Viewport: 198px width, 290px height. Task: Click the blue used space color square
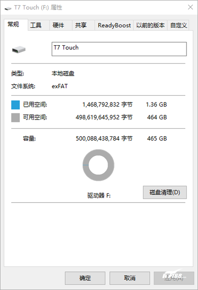[x=15, y=105]
